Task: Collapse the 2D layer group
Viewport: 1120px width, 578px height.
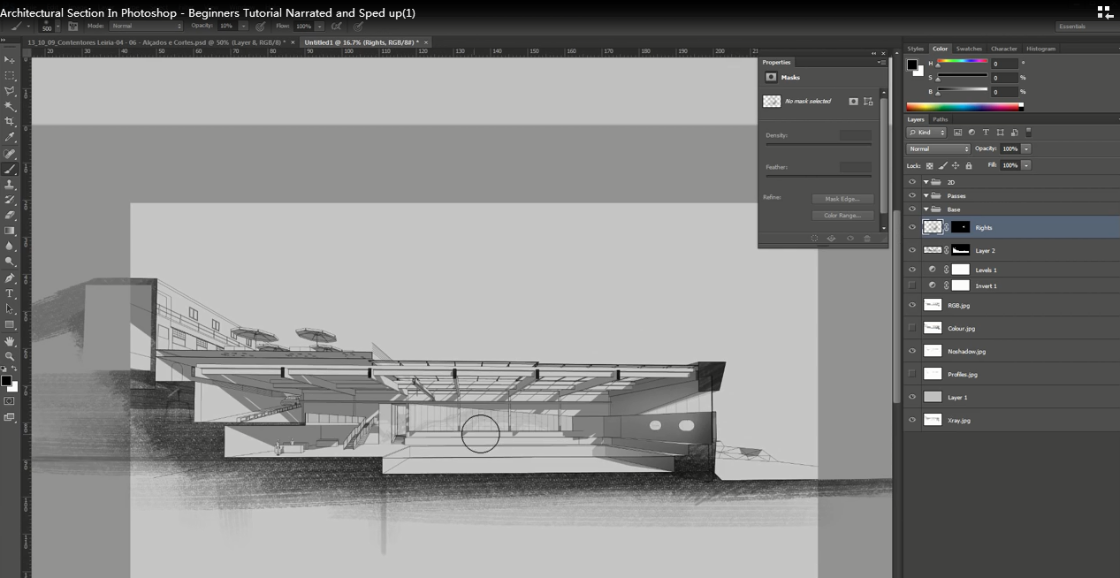Action: click(x=926, y=182)
